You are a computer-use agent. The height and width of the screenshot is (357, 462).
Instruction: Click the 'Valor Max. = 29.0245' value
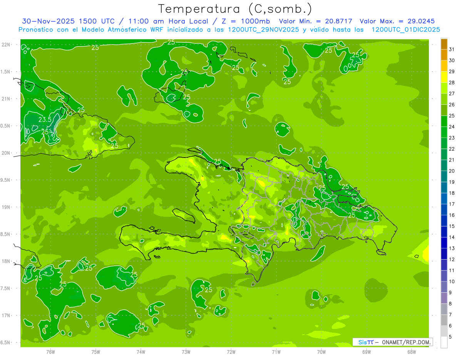pos(397,21)
